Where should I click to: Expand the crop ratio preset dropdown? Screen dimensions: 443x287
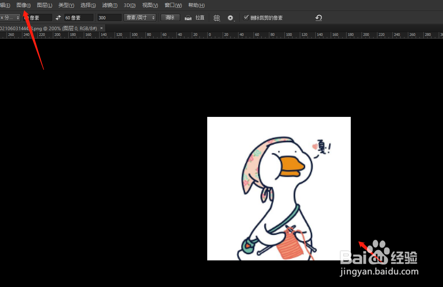coord(10,17)
